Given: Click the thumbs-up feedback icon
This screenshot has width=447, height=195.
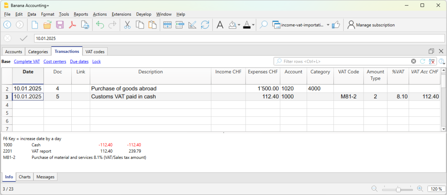Looking at the screenshot, I should (336, 25).
